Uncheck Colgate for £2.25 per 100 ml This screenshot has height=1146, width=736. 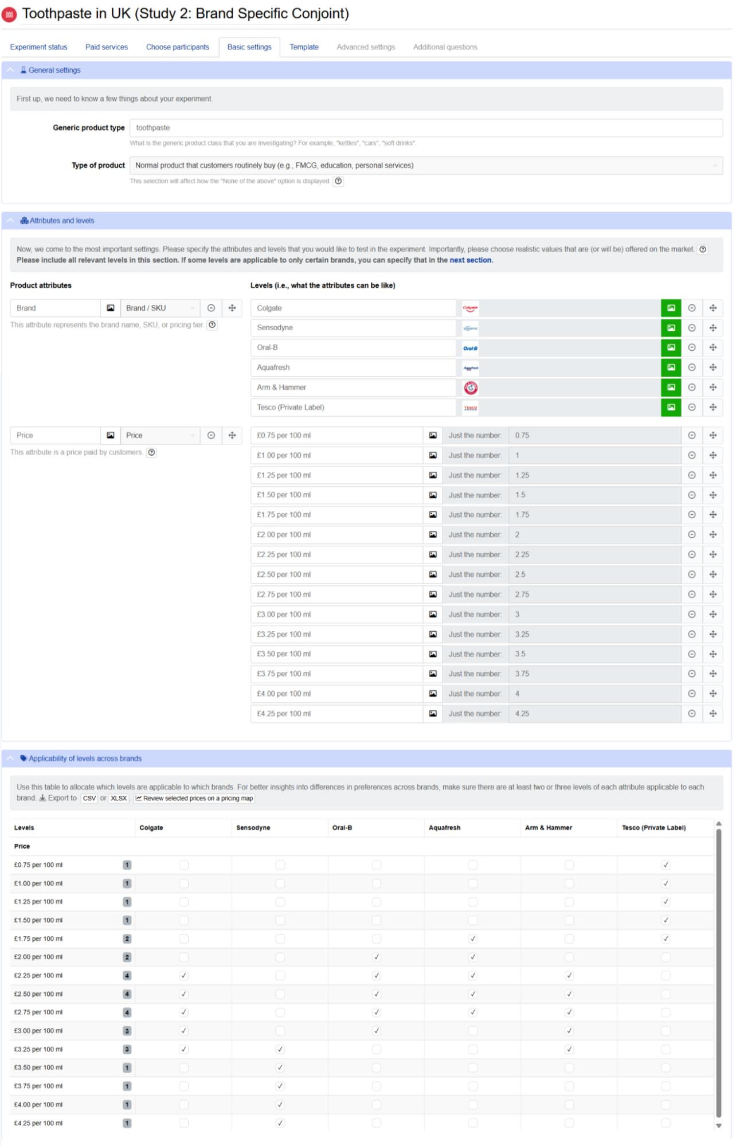pos(183,976)
